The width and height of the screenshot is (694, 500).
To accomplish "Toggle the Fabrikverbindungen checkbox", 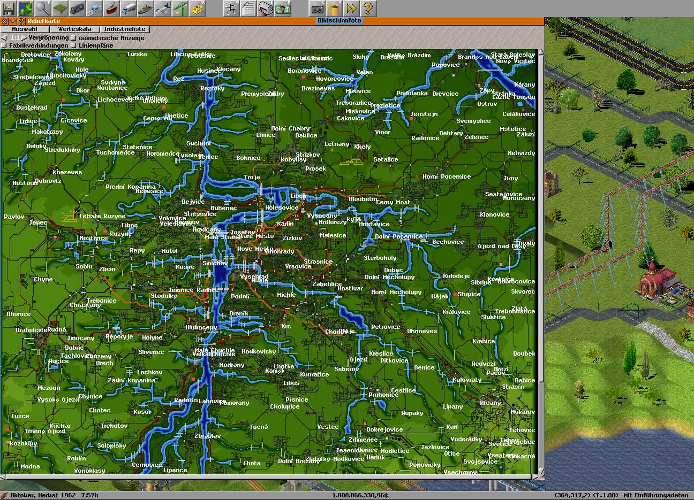I will click(x=4, y=46).
